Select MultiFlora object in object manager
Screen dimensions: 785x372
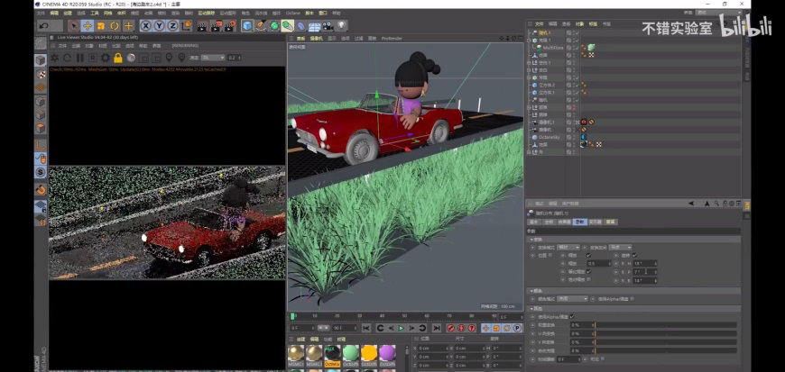click(553, 47)
